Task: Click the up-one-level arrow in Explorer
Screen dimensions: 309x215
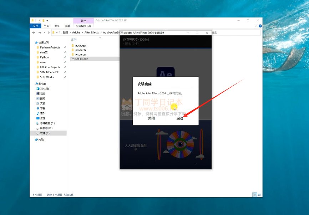Action: (x=48, y=32)
